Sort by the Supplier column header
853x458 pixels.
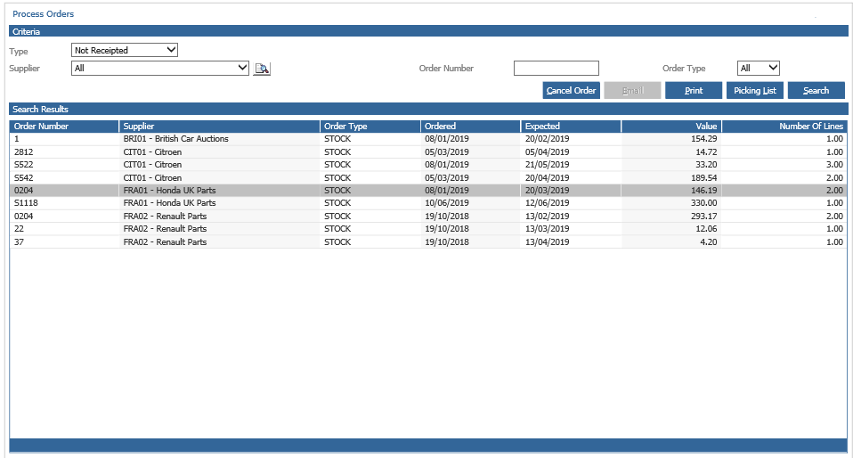219,127
